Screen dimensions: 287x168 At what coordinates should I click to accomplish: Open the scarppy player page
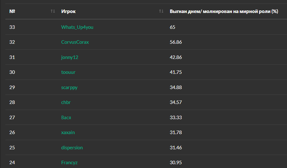point(69,87)
